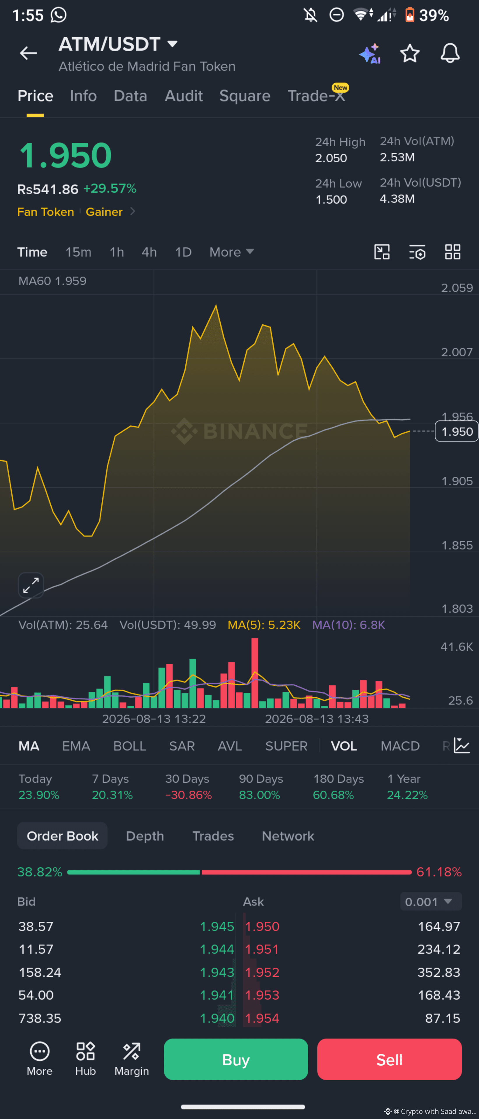Image resolution: width=479 pixels, height=1119 pixels.
Task: Select the Depth tab
Action: coord(145,836)
